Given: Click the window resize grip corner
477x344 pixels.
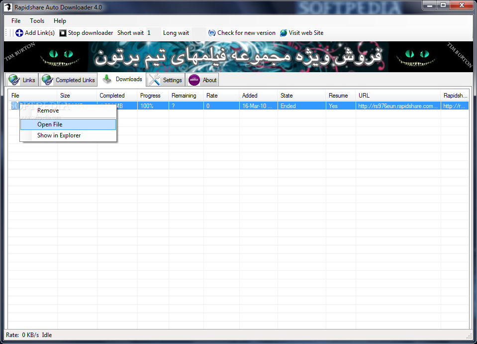Looking at the screenshot, I should [469, 336].
